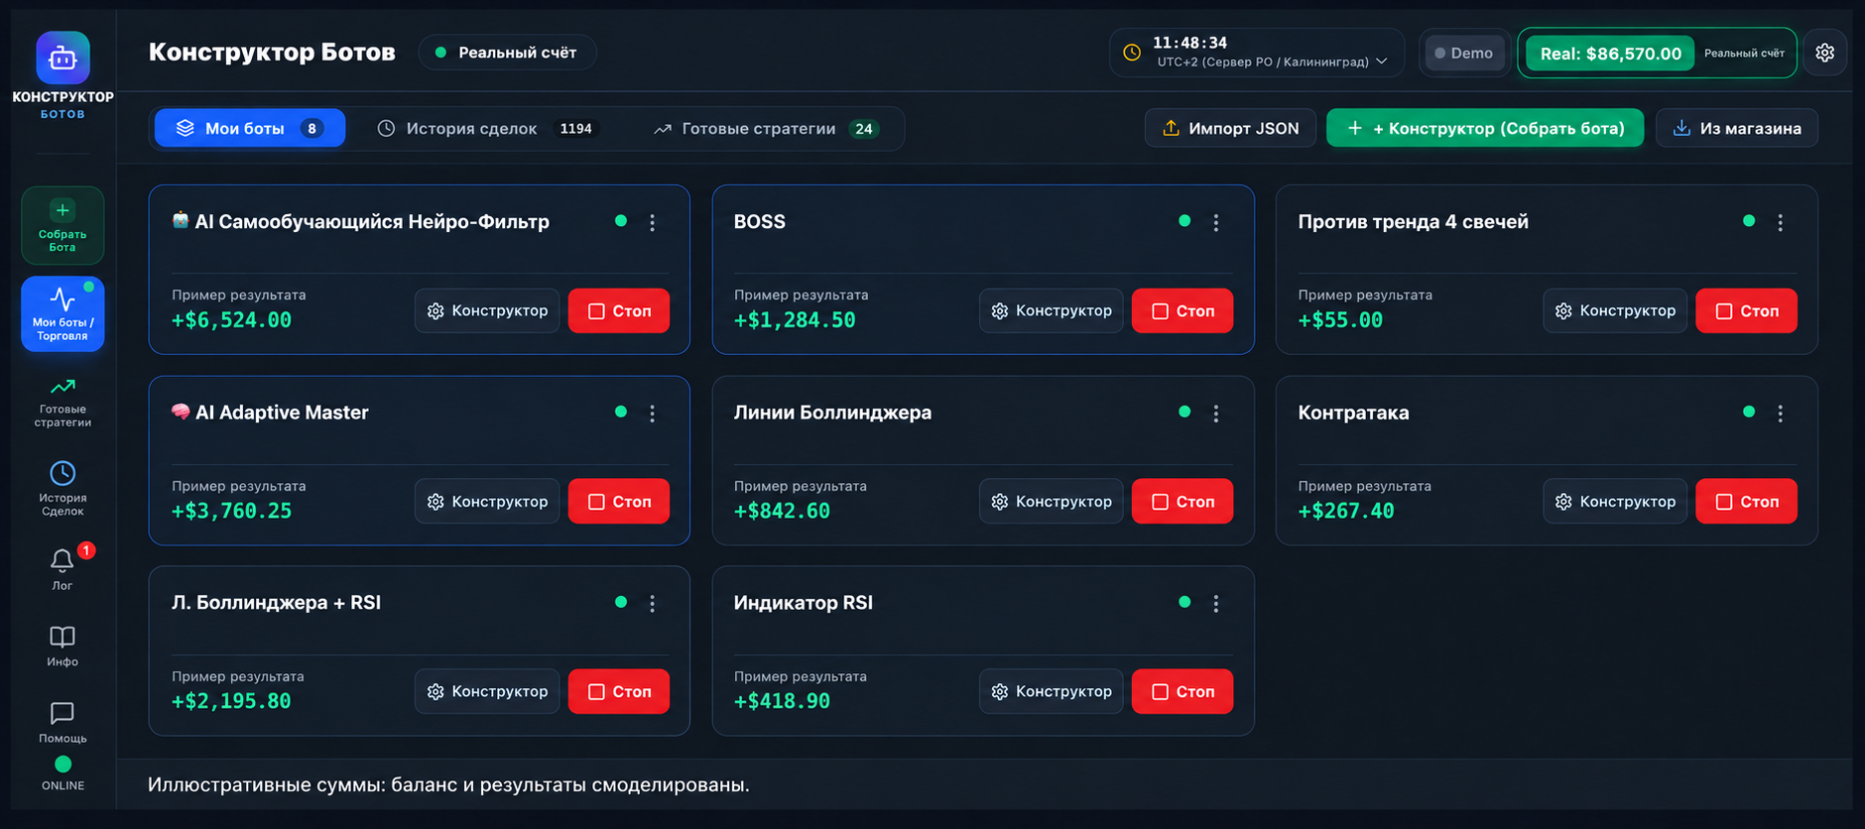Stop the Против тренда 4 свечей bot
1865x829 pixels.
[x=1746, y=310]
